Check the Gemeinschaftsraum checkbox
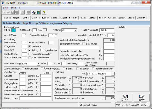This screenshot has height=109, width=152. click(x=93, y=68)
